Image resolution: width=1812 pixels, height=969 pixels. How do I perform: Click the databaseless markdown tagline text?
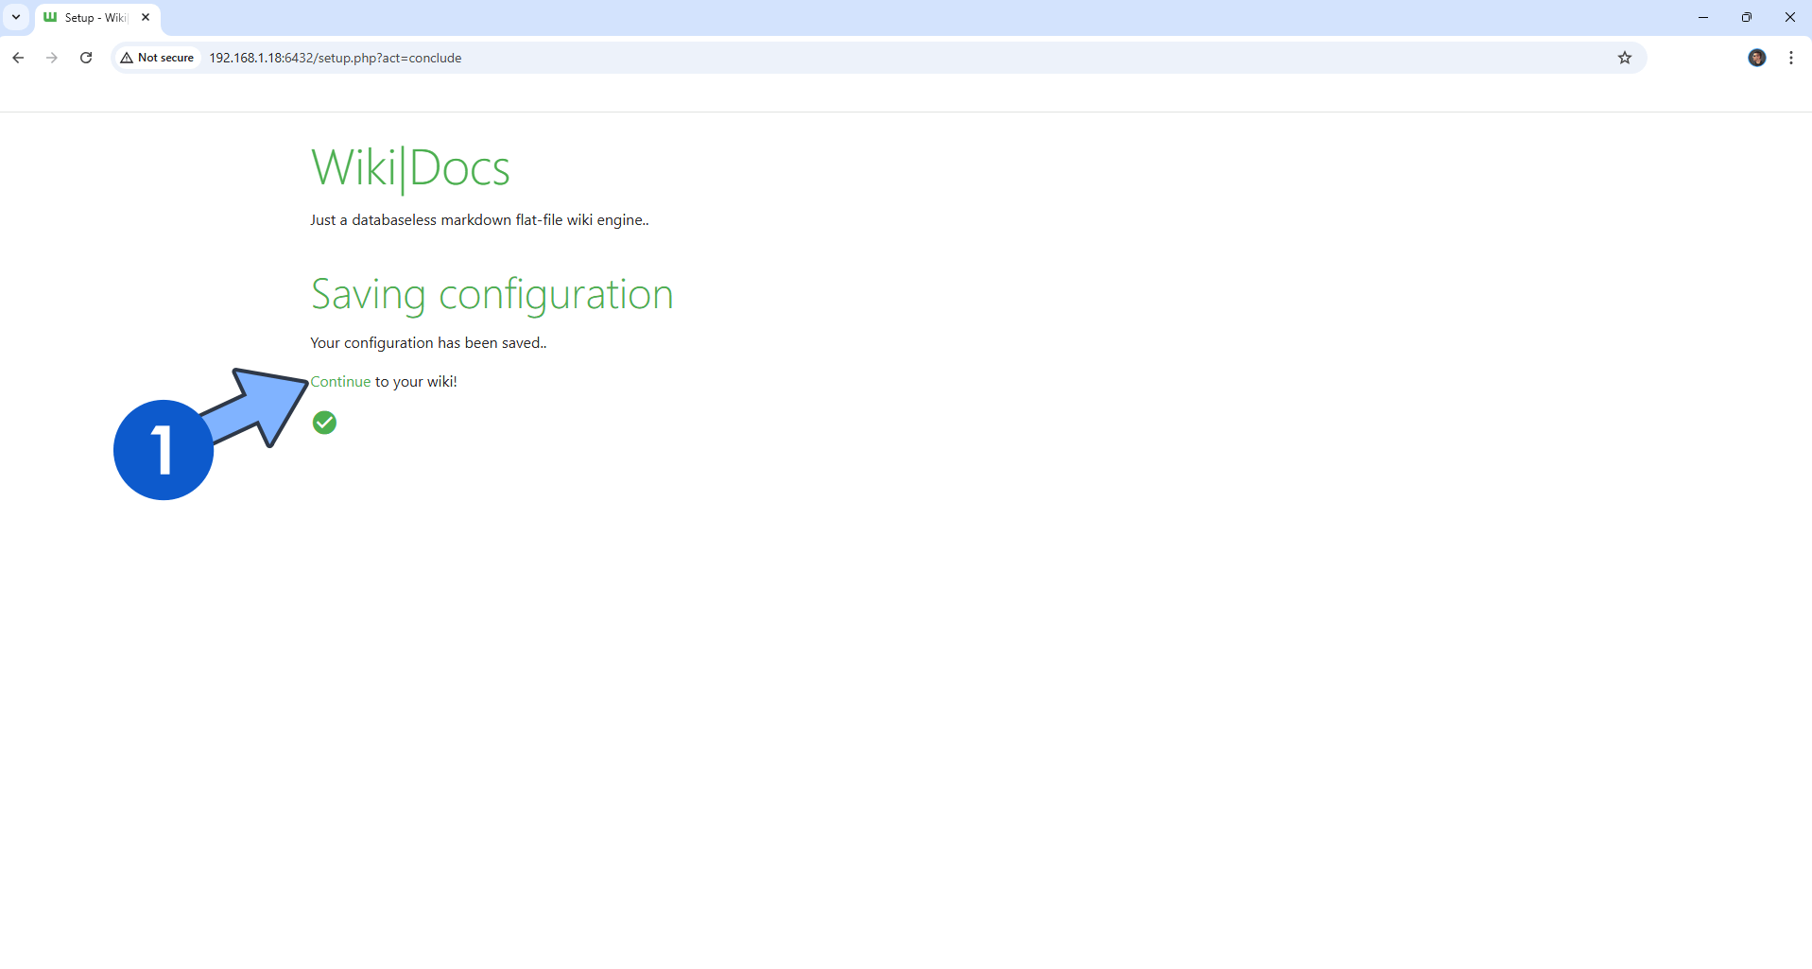point(479,220)
